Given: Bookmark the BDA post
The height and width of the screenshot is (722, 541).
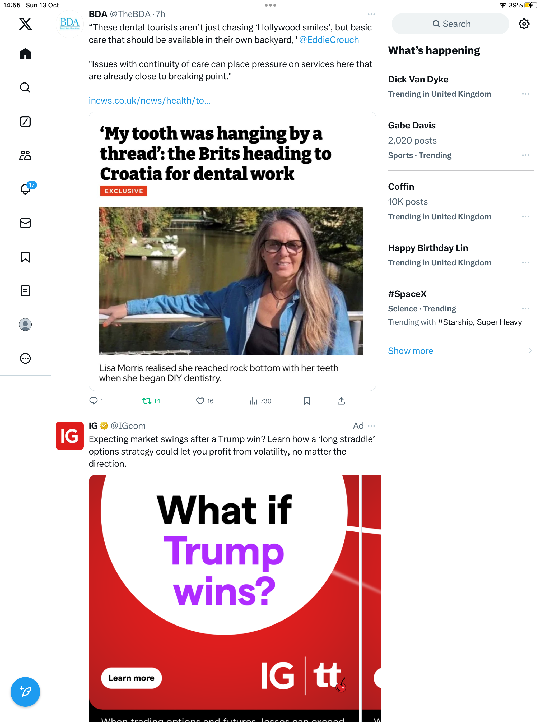Looking at the screenshot, I should [307, 401].
